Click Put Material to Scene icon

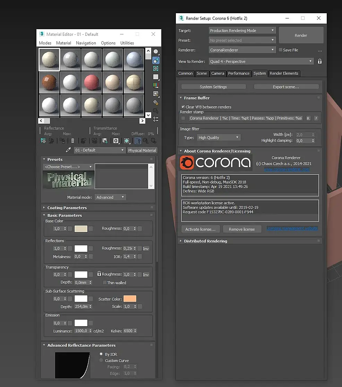(51, 141)
